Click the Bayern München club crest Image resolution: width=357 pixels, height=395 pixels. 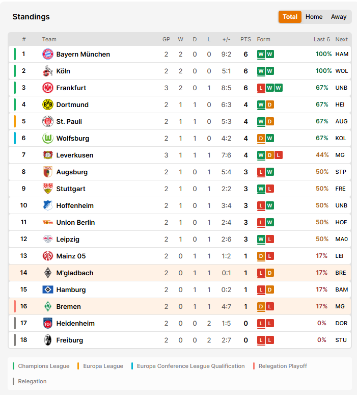(47, 54)
